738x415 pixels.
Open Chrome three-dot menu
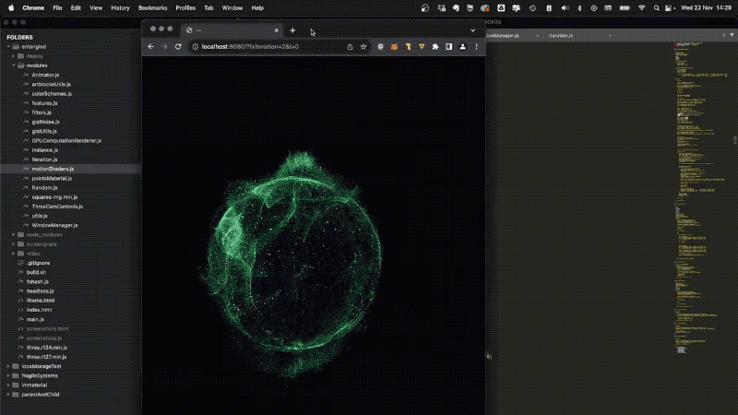pos(476,47)
